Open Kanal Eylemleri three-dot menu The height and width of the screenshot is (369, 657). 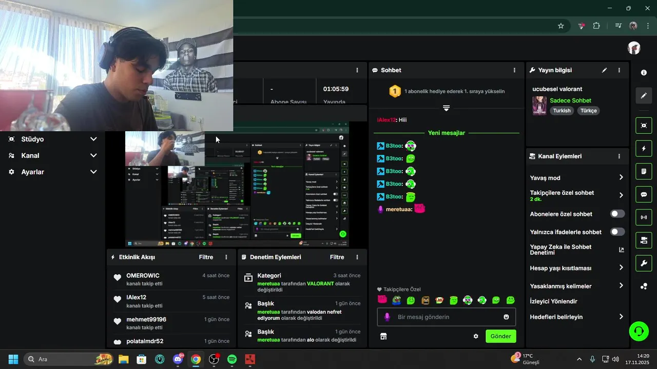[619, 156]
